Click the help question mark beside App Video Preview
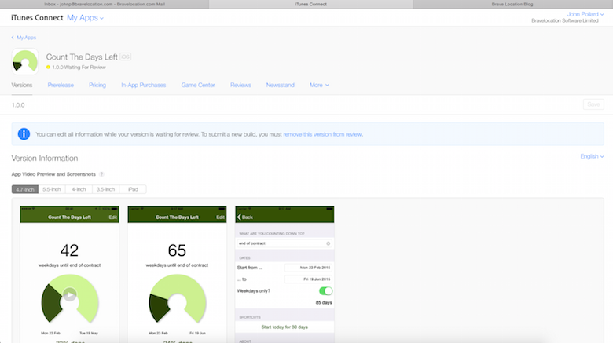Viewport: 613px width, 343px height. 101,174
